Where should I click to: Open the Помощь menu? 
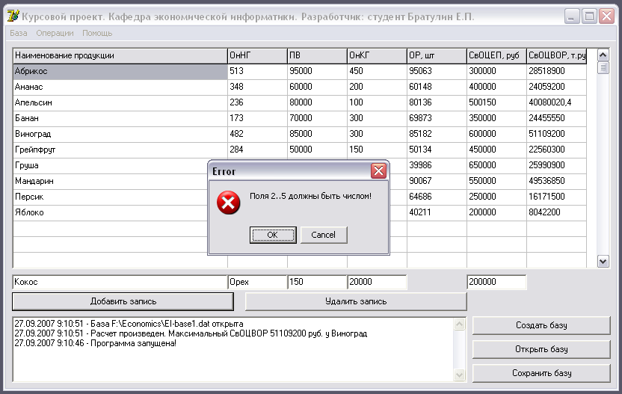coord(97,33)
